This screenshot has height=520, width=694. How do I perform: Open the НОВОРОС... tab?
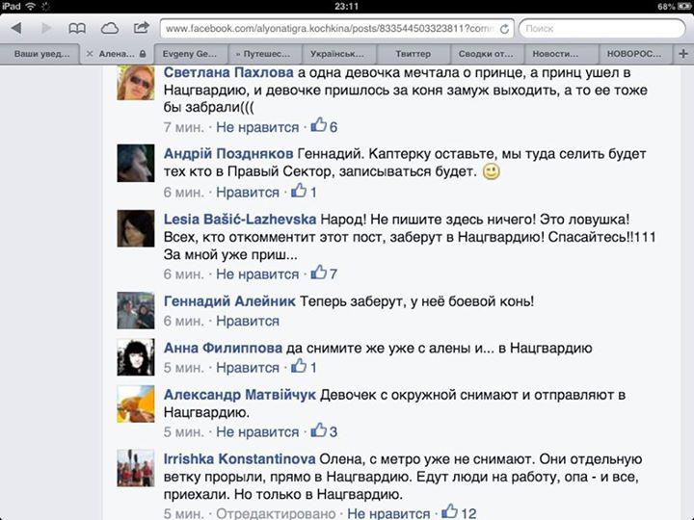point(634,54)
